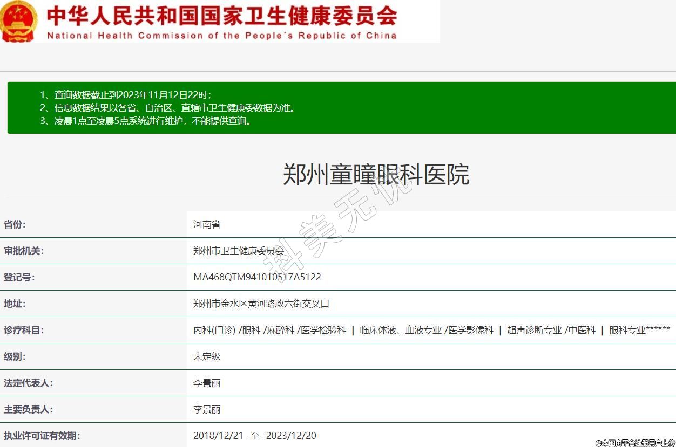Viewport: 676px width, 447px height.
Task: Click the level value 未定级
Action: point(207,356)
